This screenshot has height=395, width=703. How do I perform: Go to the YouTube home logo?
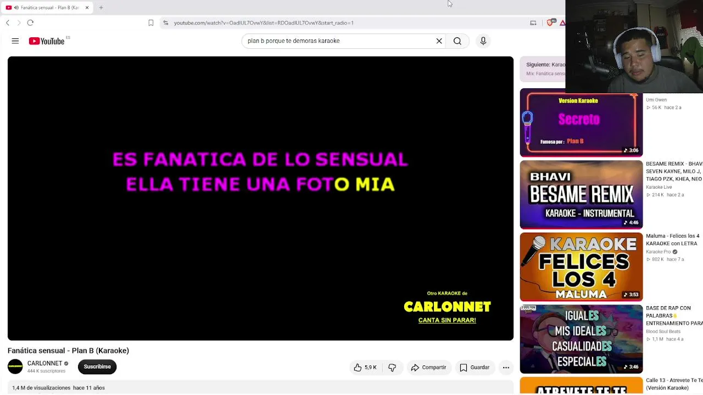pos(47,41)
